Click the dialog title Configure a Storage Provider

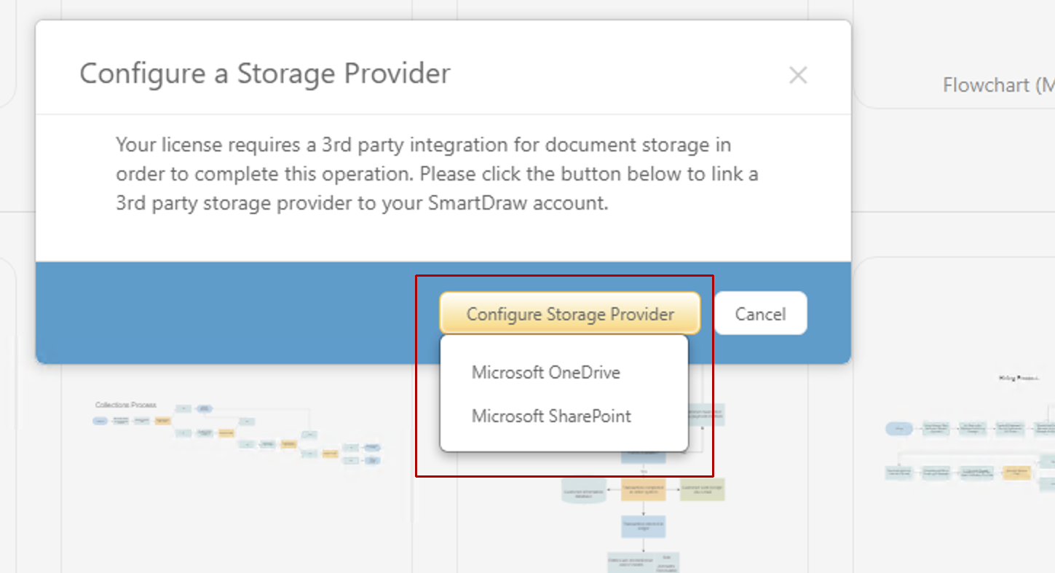point(265,74)
